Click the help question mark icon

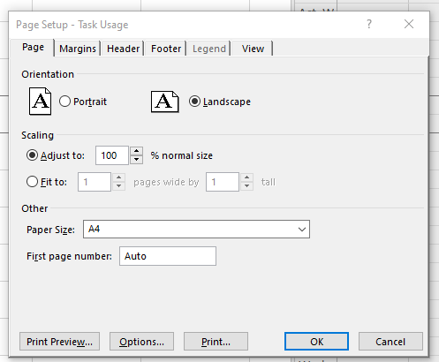369,24
